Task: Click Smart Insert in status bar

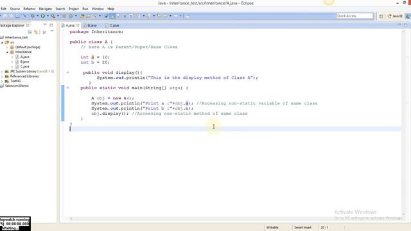Action: point(302,228)
